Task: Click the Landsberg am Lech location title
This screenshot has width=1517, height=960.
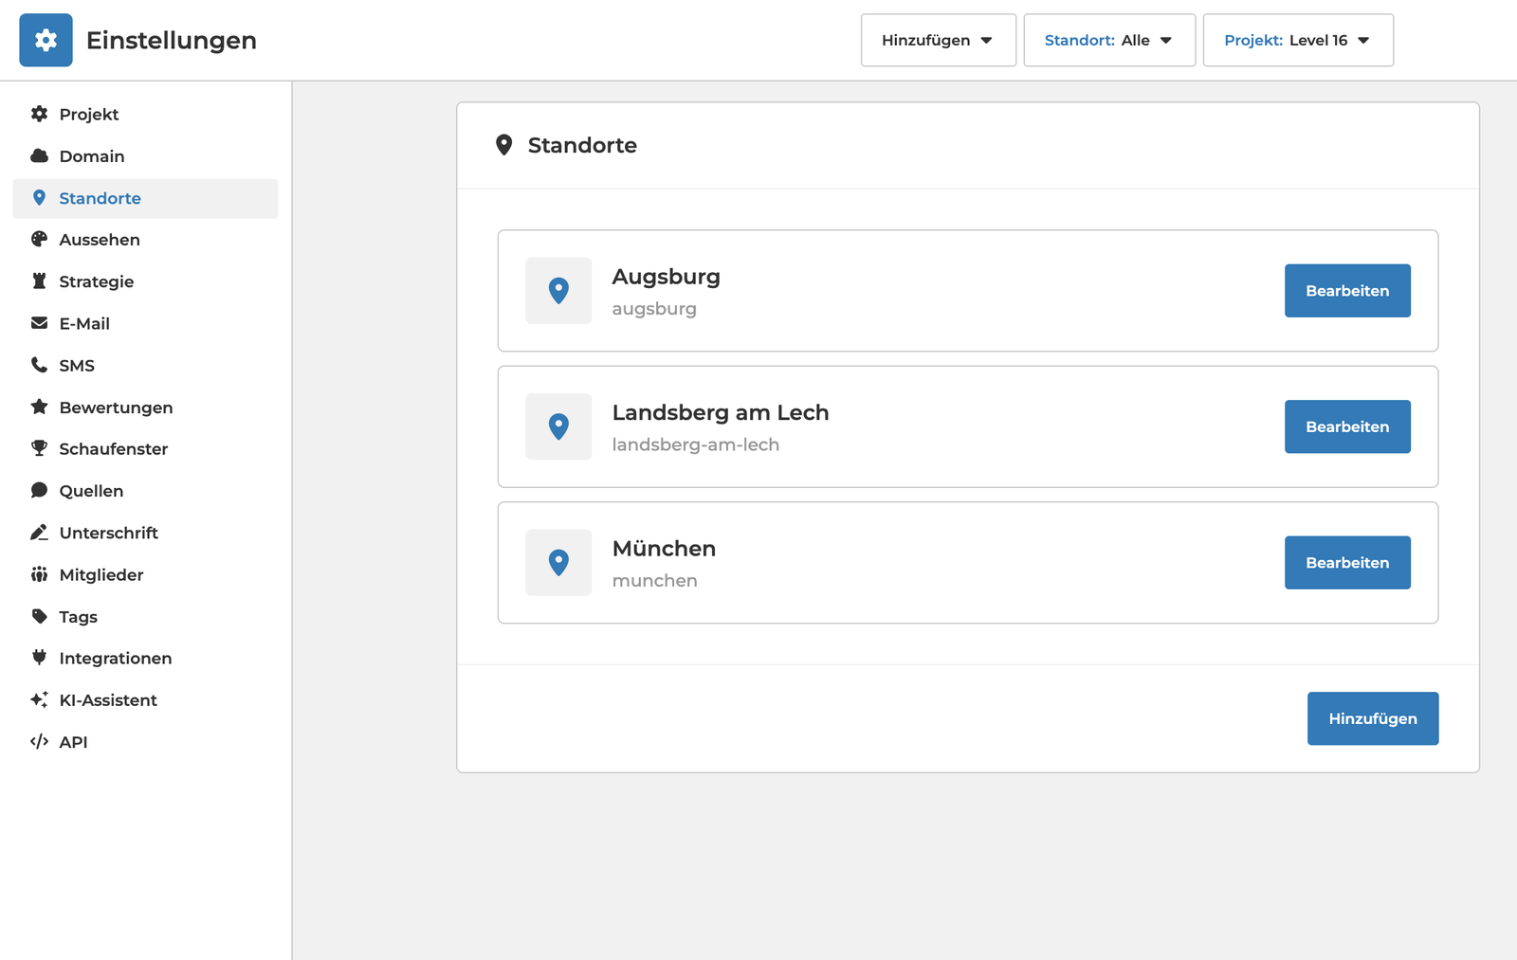Action: (720, 412)
